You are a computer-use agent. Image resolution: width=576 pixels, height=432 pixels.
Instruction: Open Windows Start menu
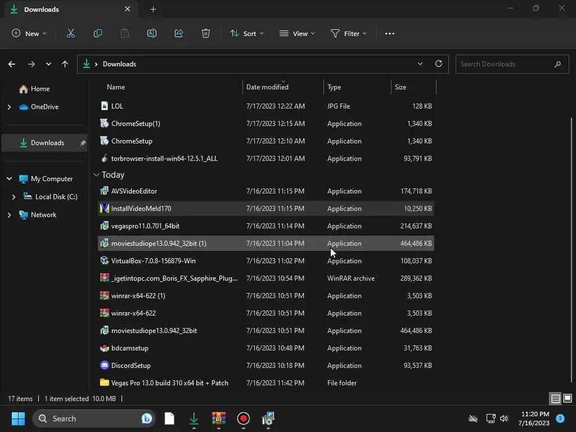[18, 418]
